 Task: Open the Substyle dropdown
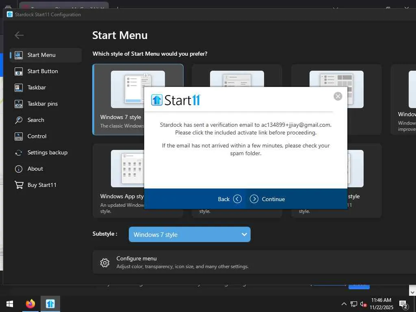point(189,234)
